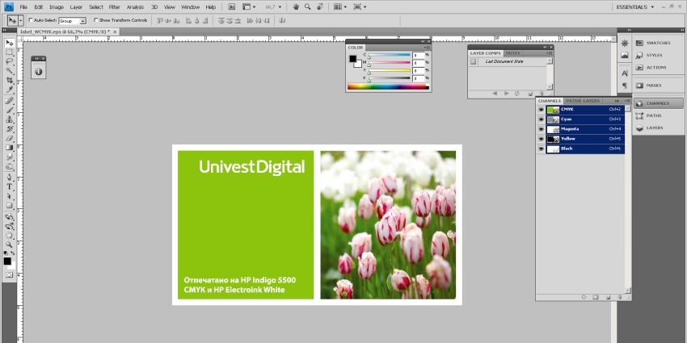687x343 pixels.
Task: Open the Paths panel button in dock
Action: pos(658,115)
